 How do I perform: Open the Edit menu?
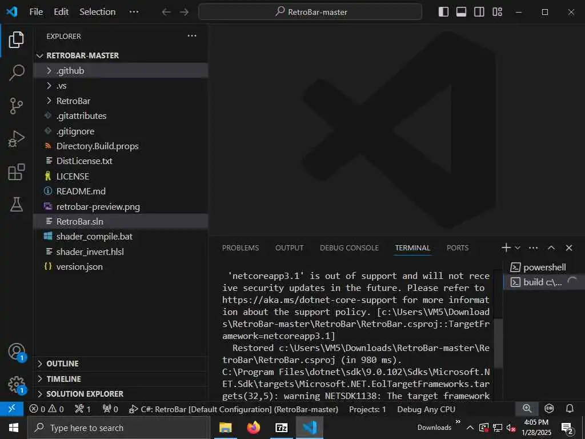(61, 12)
